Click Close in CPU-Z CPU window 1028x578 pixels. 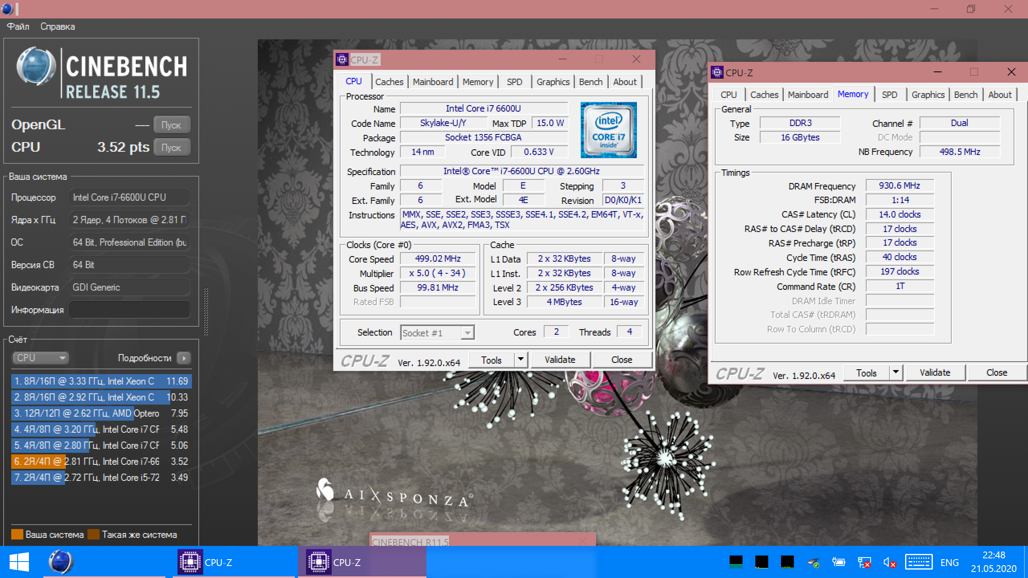point(622,360)
